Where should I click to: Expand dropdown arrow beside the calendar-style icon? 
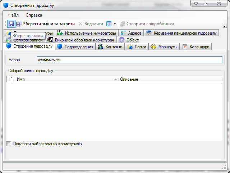point(115,24)
